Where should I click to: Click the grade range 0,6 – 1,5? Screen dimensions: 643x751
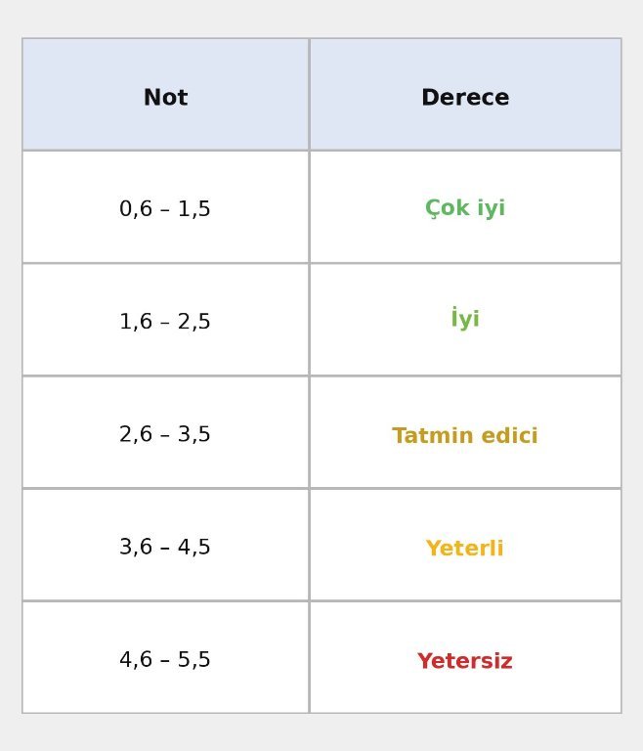(x=165, y=209)
